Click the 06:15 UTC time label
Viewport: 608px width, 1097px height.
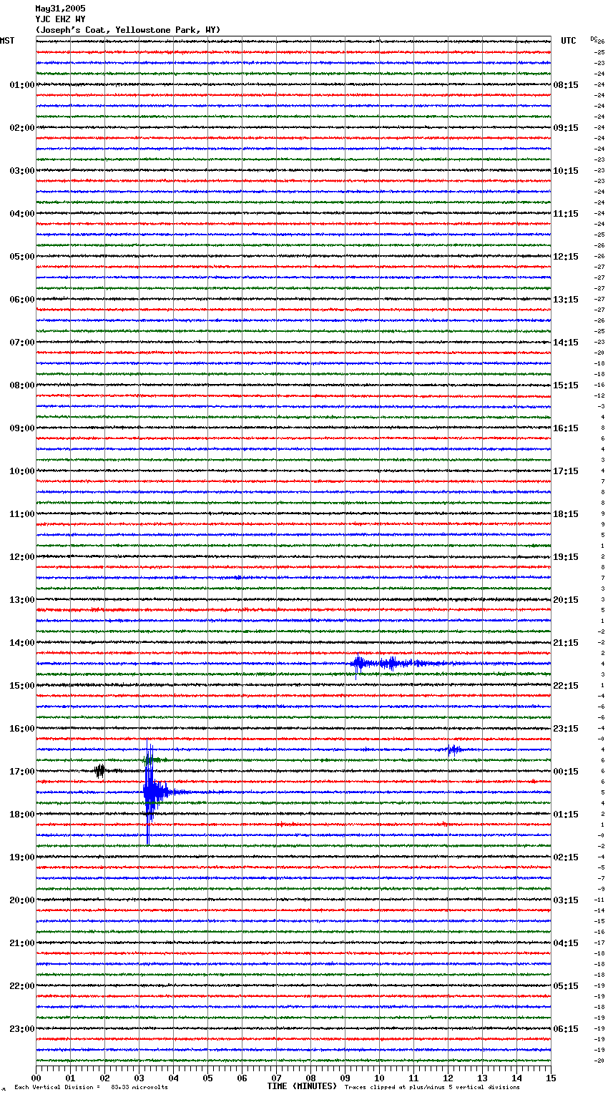(x=566, y=1029)
